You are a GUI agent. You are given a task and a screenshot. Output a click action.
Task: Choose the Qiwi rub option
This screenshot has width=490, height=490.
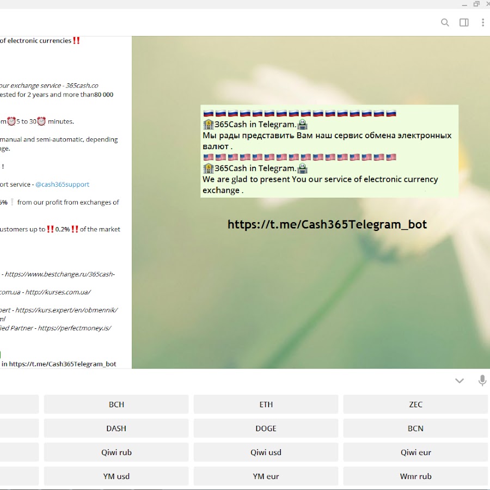click(116, 452)
